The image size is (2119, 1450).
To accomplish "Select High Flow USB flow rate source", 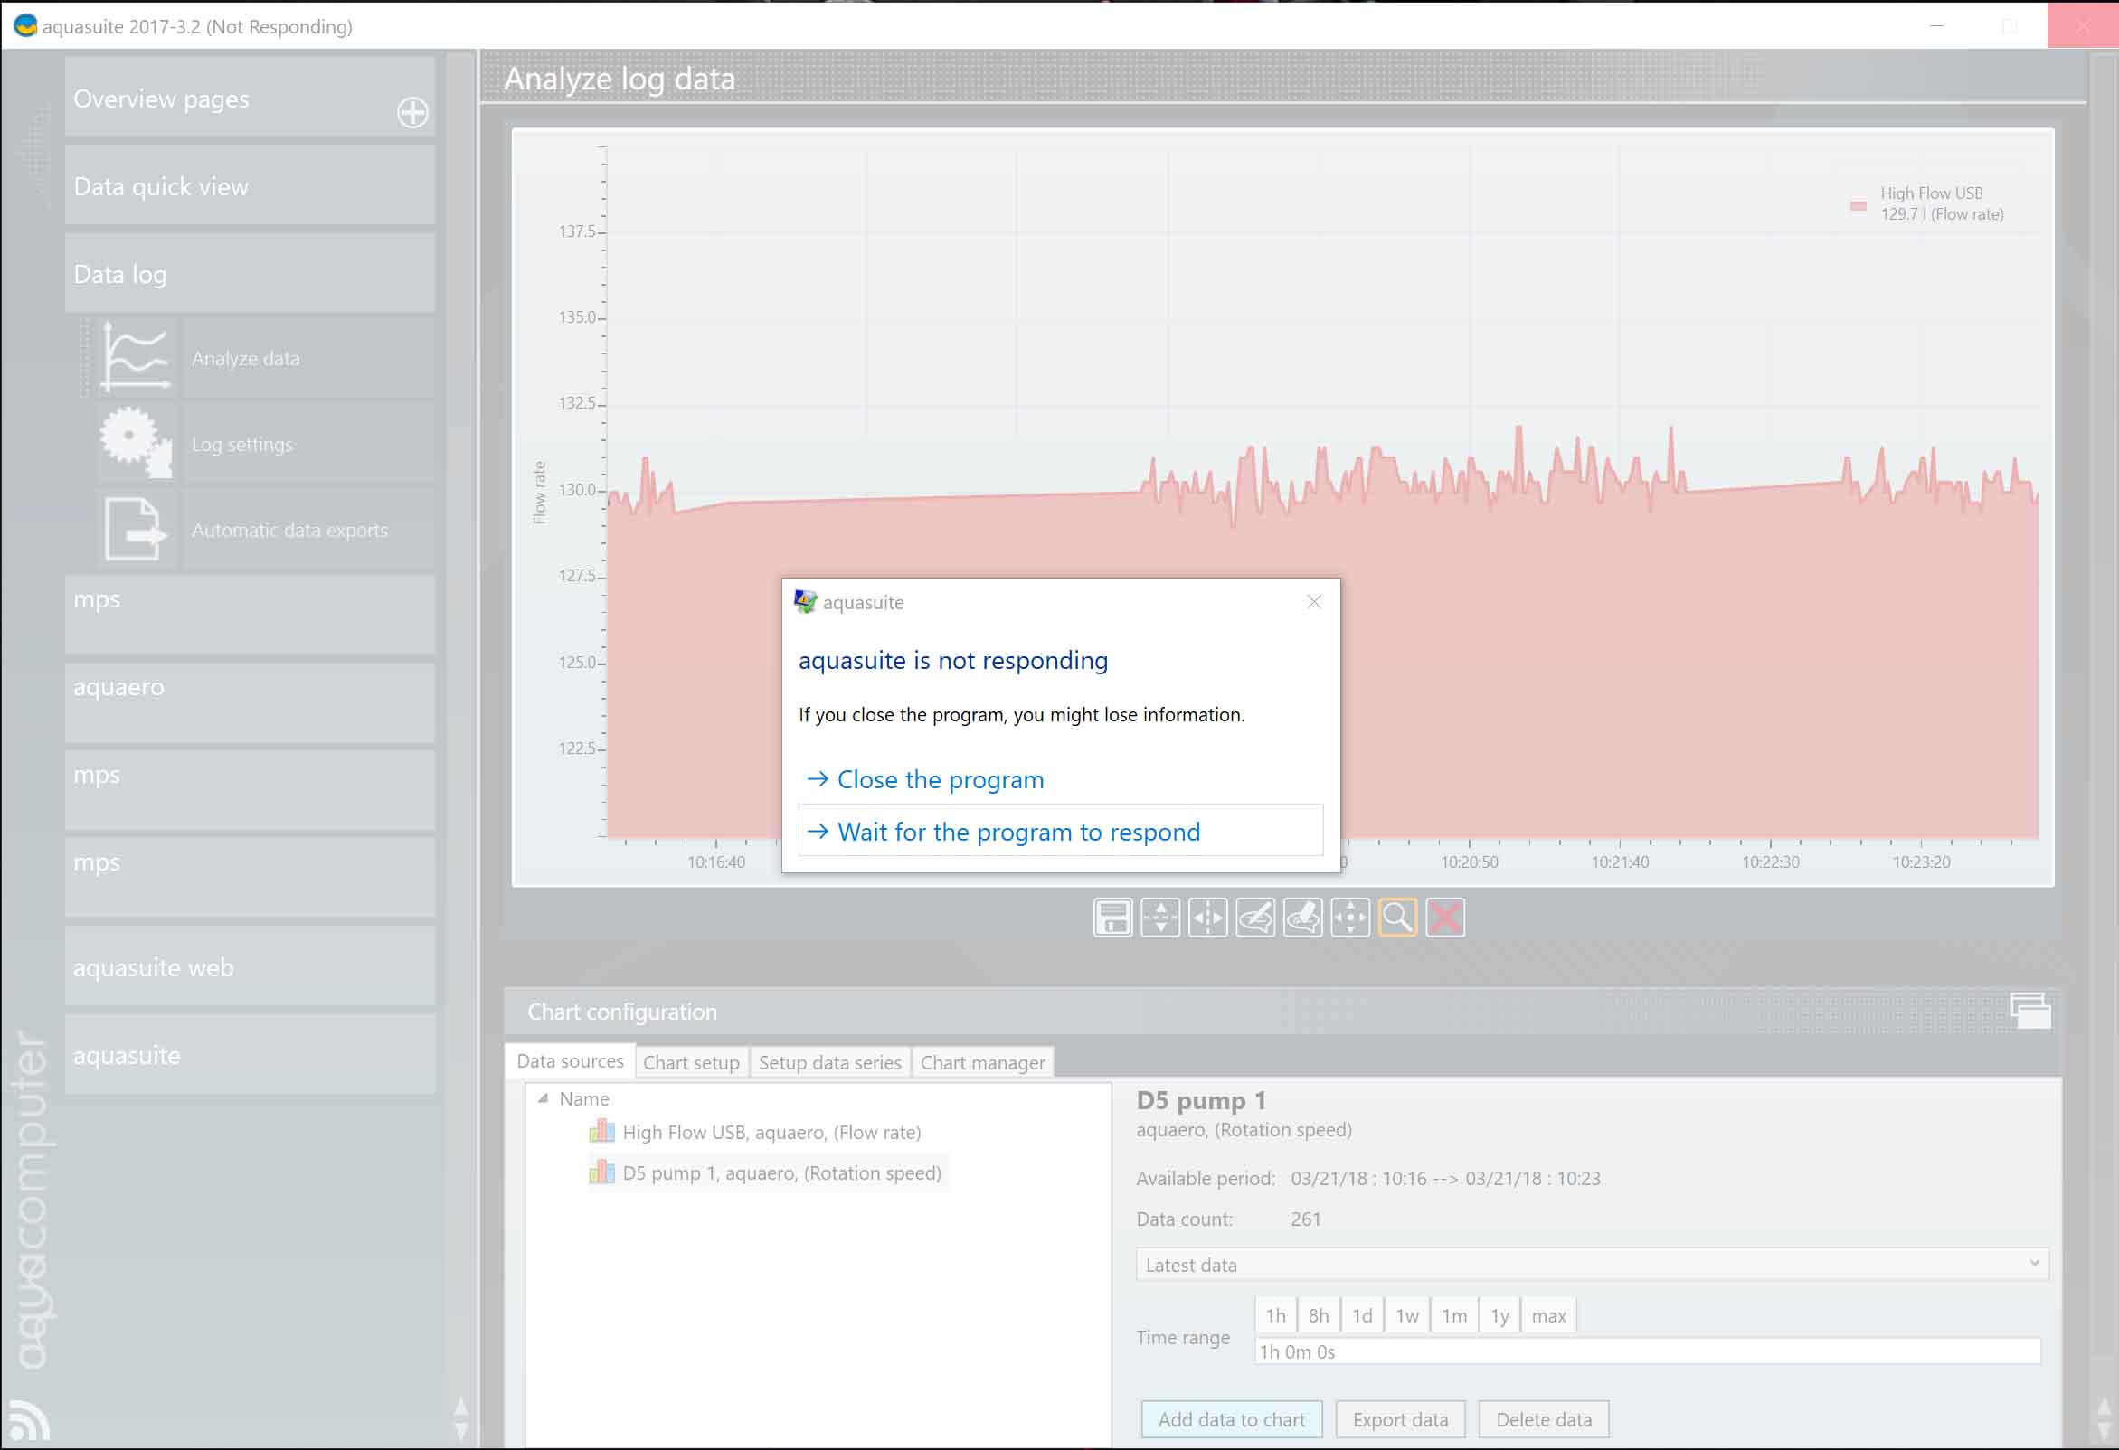I will click(x=771, y=1132).
